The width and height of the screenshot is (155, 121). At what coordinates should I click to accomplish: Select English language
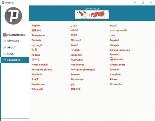36,26
